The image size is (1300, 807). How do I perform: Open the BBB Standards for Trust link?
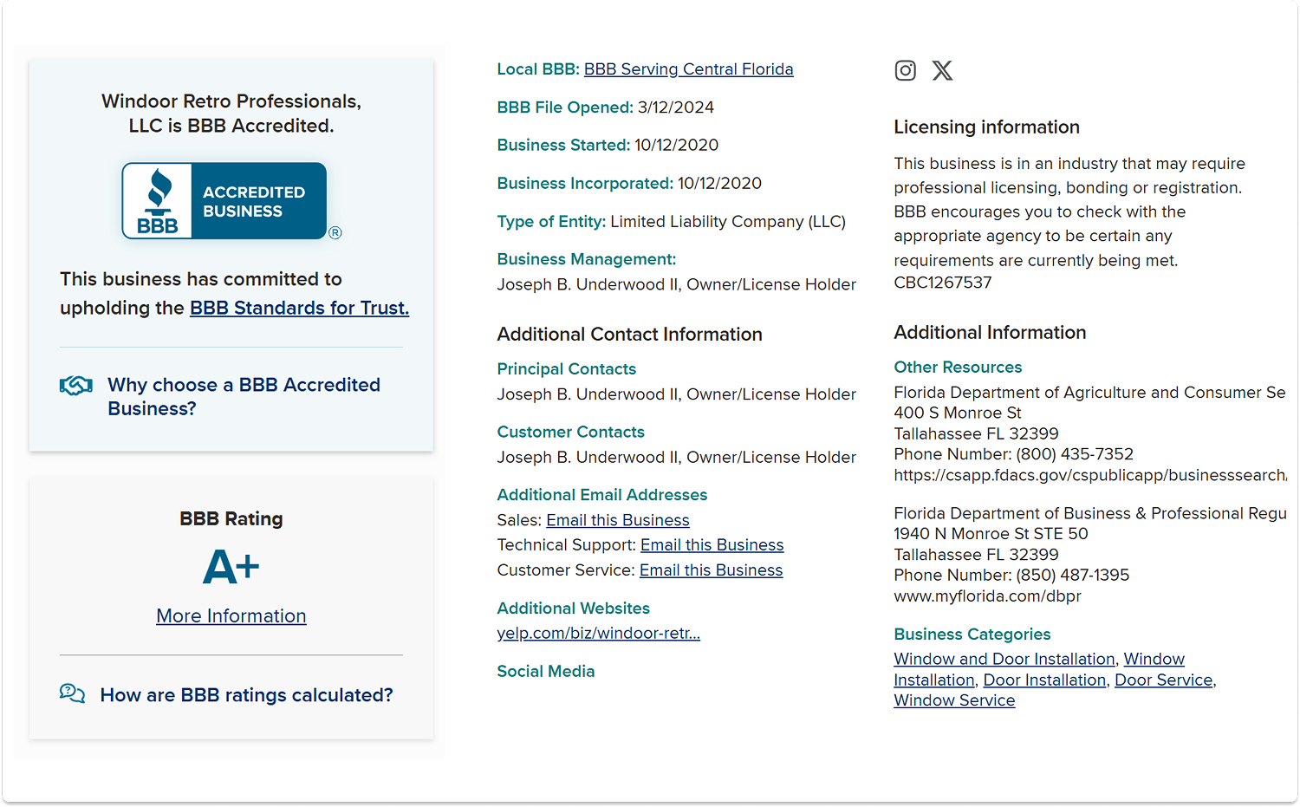[x=299, y=308]
